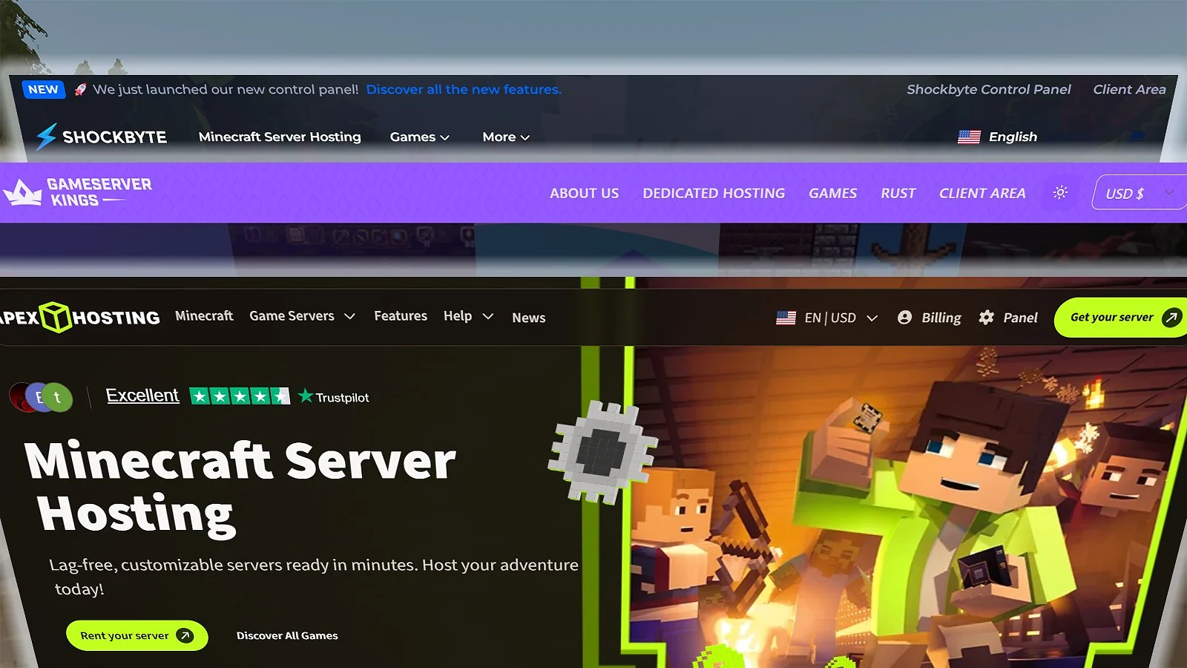Click the Lag-free customizable servers description text
This screenshot has height=668, width=1187.
(314, 577)
